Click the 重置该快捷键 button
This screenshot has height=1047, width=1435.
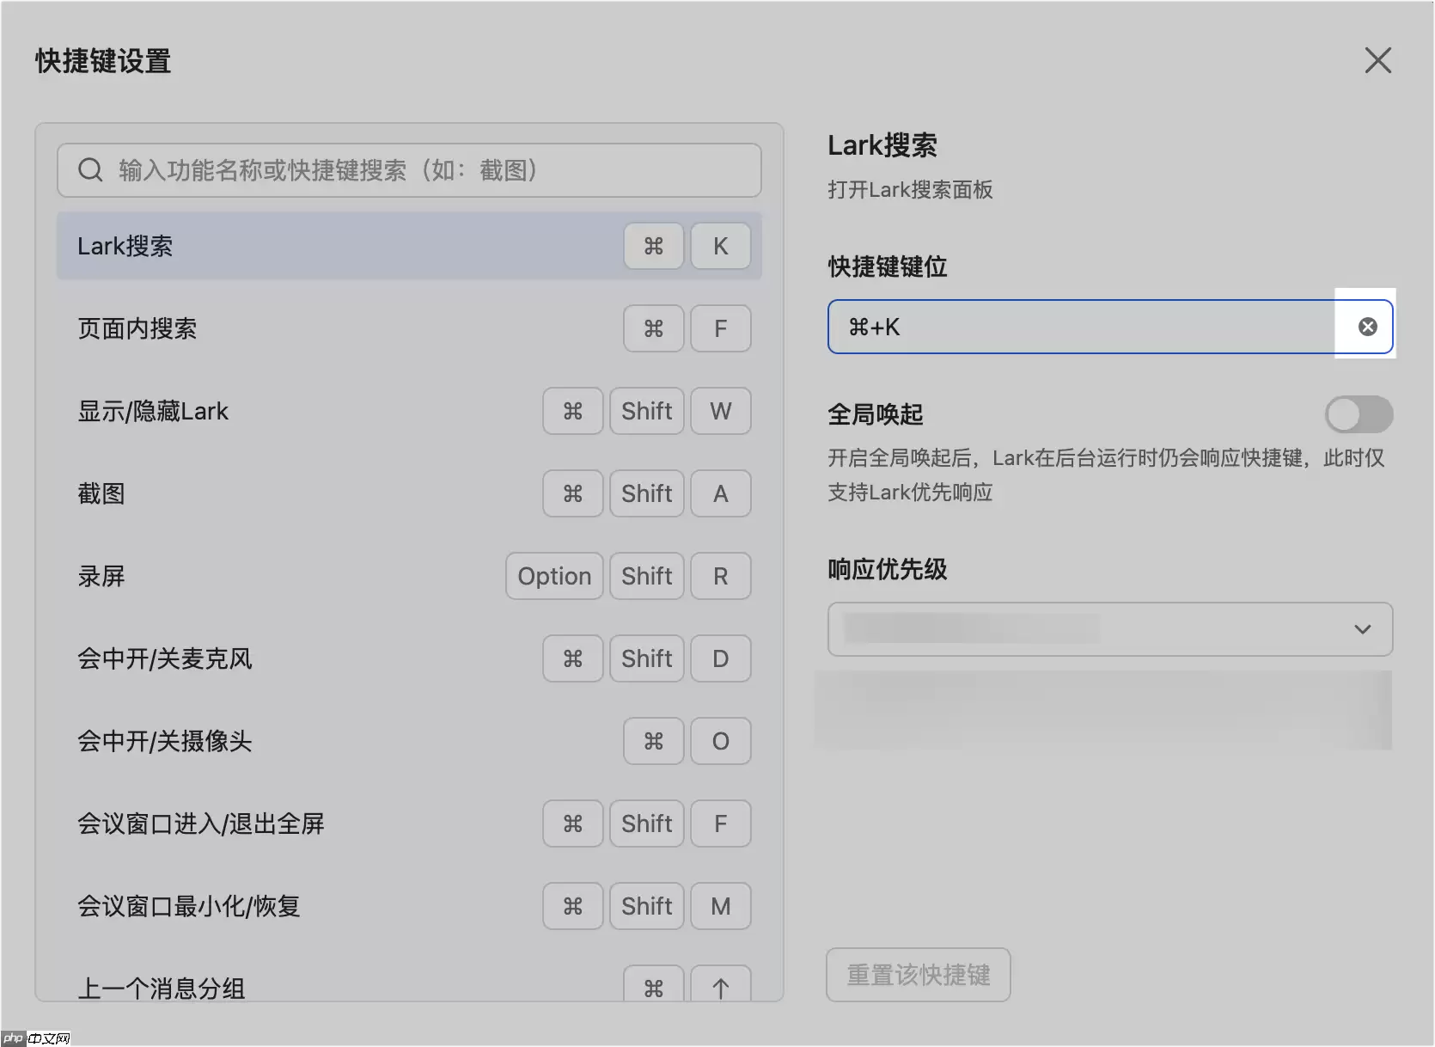click(x=918, y=974)
